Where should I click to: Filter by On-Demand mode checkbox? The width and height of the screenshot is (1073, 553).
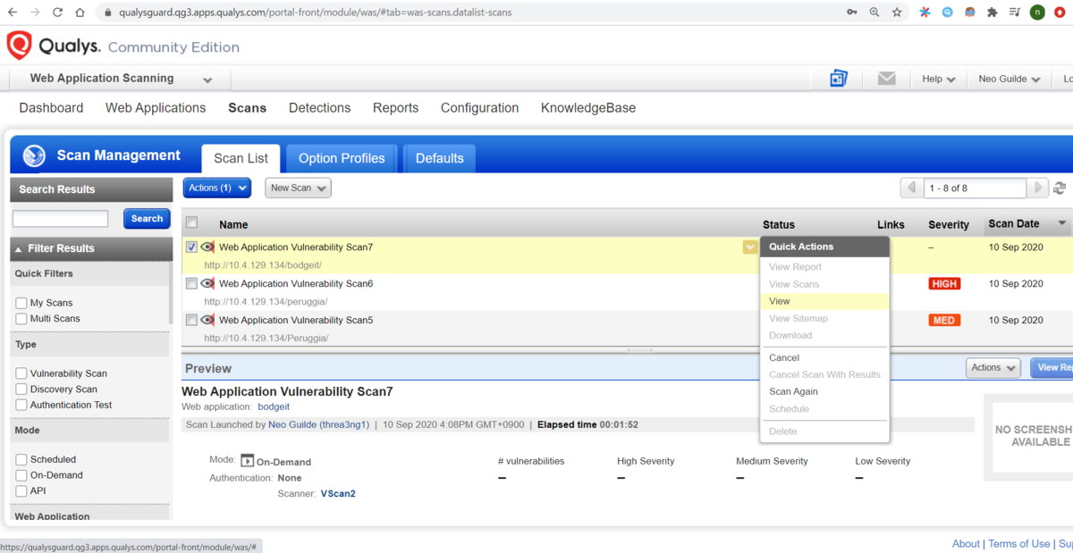click(21, 475)
